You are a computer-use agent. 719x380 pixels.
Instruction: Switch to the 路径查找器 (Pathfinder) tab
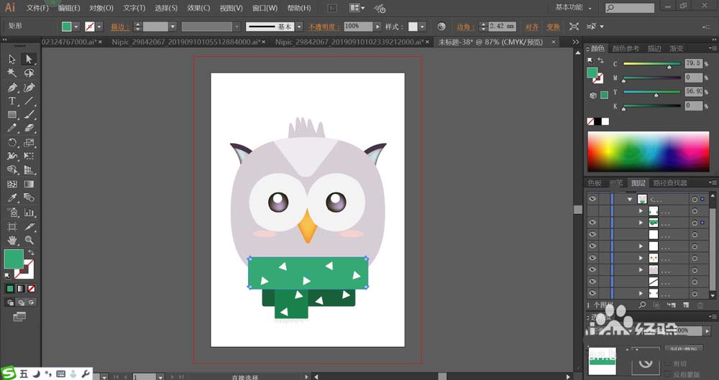[670, 183]
